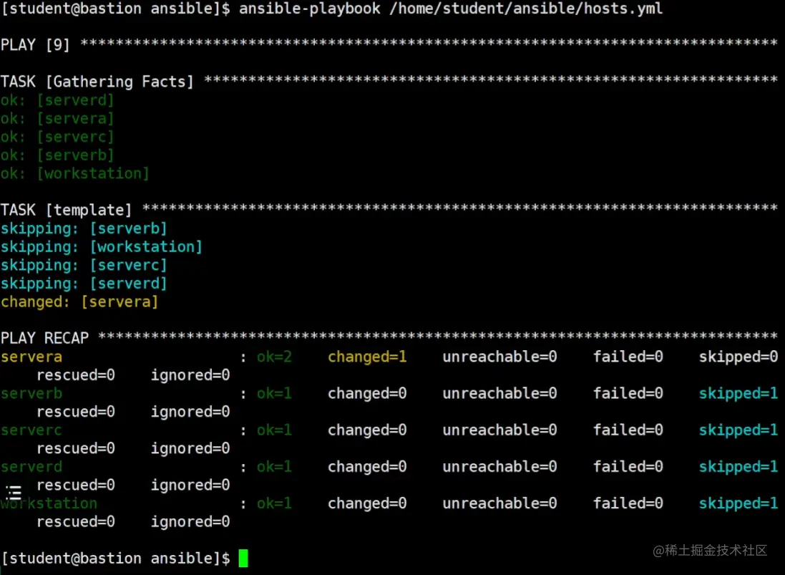The width and height of the screenshot is (785, 575).
Task: Click the yellow changed=1 value
Action: coord(367,357)
